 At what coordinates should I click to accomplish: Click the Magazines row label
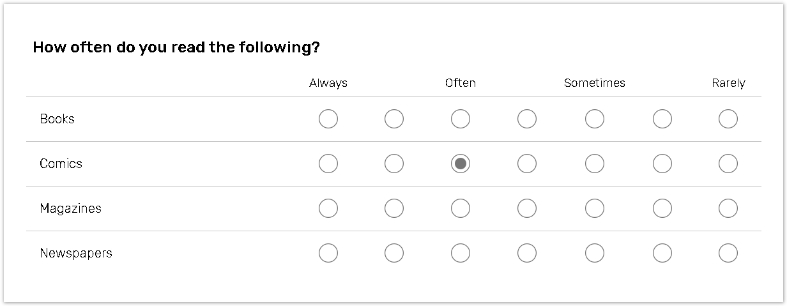70,208
